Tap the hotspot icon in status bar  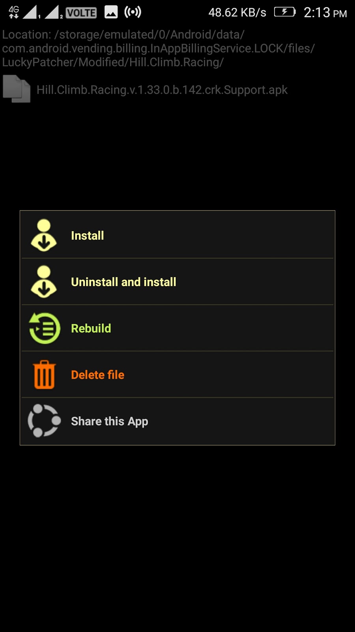pyautogui.click(x=133, y=12)
